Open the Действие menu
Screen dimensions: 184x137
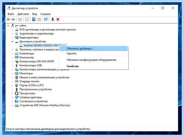click(23, 14)
